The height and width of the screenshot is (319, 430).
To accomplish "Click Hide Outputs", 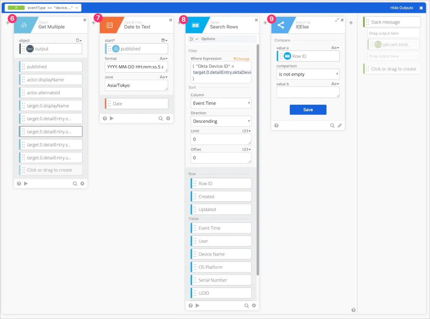I will pyautogui.click(x=402, y=8).
